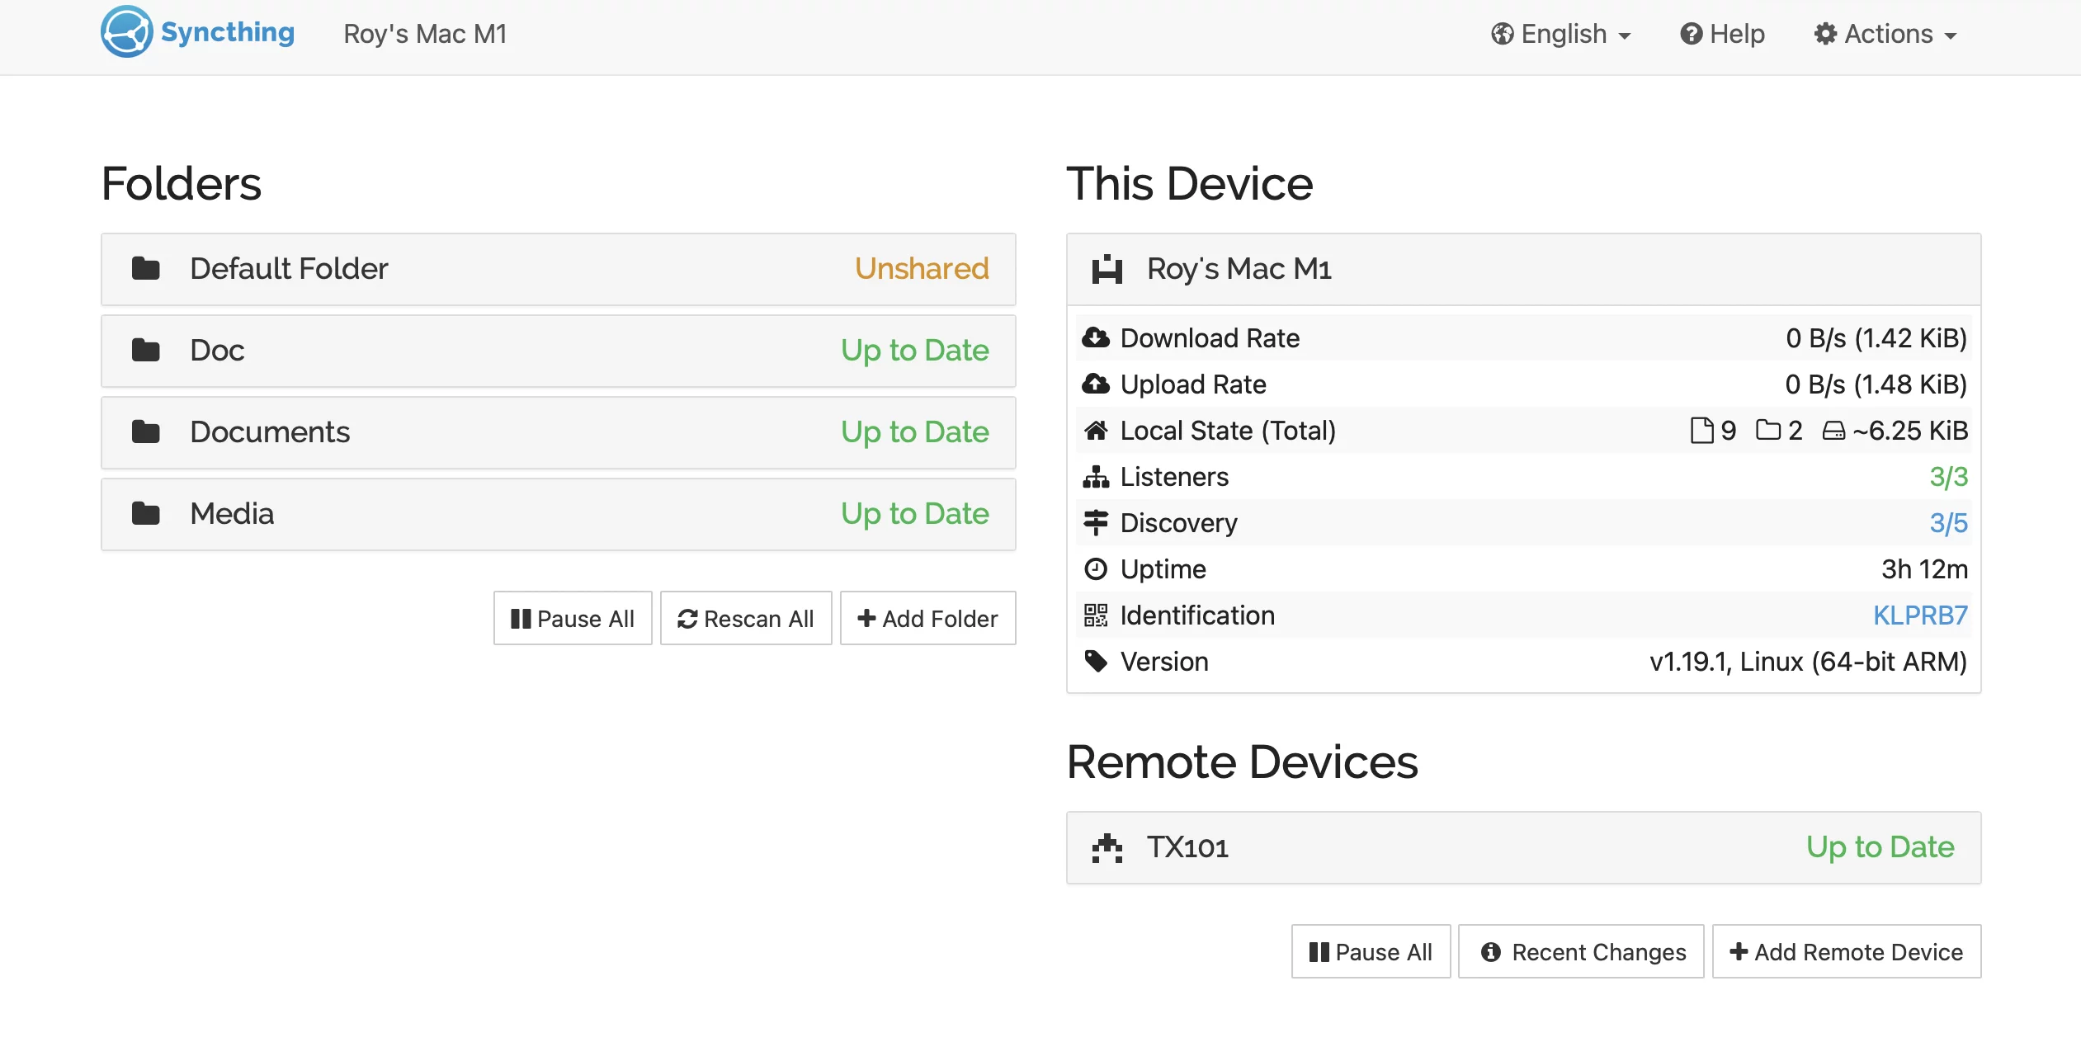Click the Media folder icon

(x=146, y=514)
